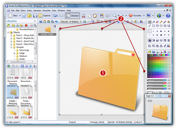Image resolution: width=177 pixels, height=133 pixels.
Task: Open the Draw menu
Action: tap(23, 11)
